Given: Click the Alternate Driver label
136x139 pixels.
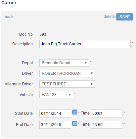Looking at the screenshot, I should click(19, 84).
